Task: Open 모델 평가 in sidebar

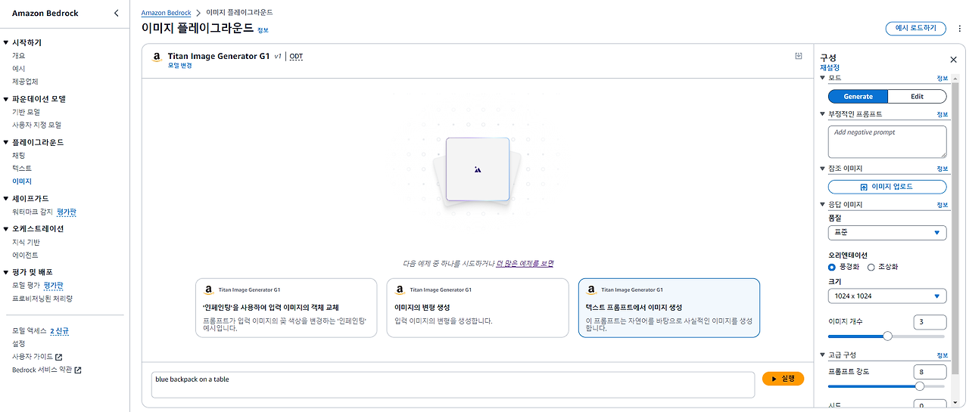Action: 26,285
